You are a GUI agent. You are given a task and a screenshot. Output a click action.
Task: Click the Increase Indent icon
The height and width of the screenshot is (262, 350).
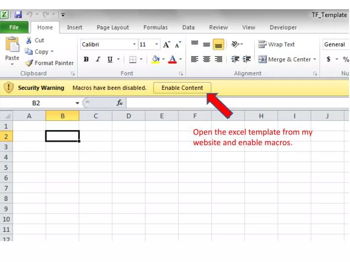click(x=247, y=59)
